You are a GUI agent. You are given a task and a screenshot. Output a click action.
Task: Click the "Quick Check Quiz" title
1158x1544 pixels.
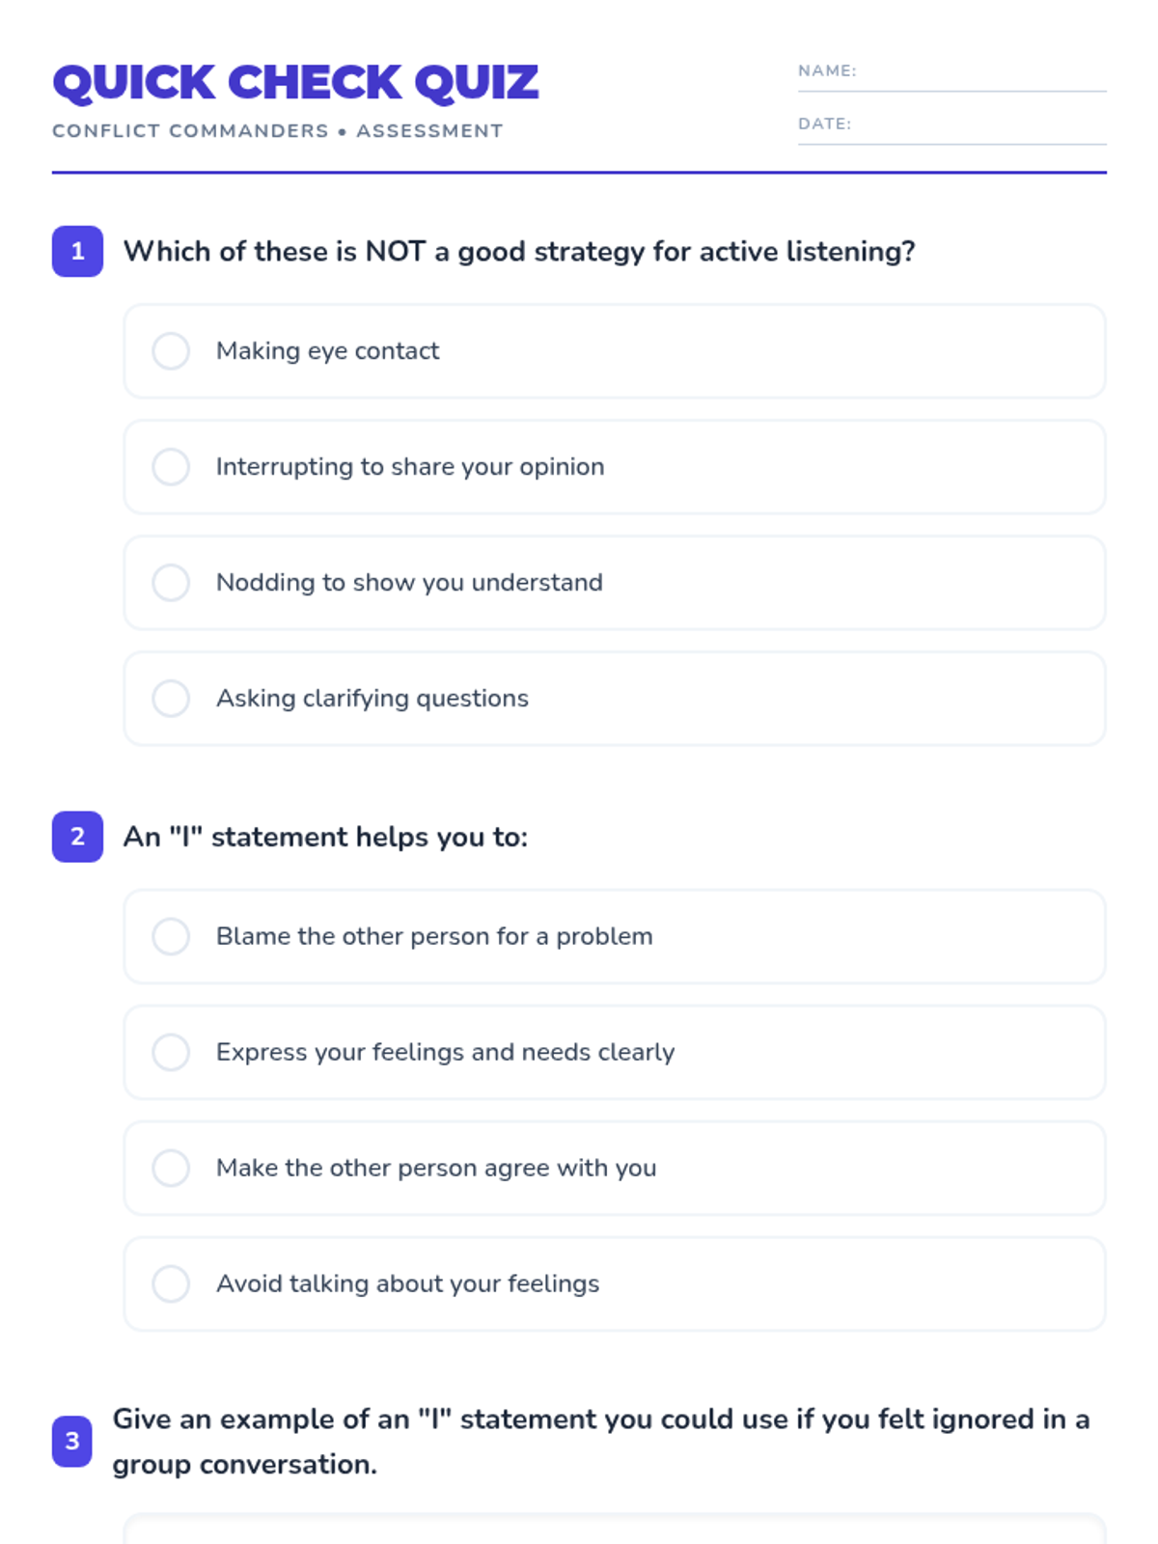[x=295, y=83]
